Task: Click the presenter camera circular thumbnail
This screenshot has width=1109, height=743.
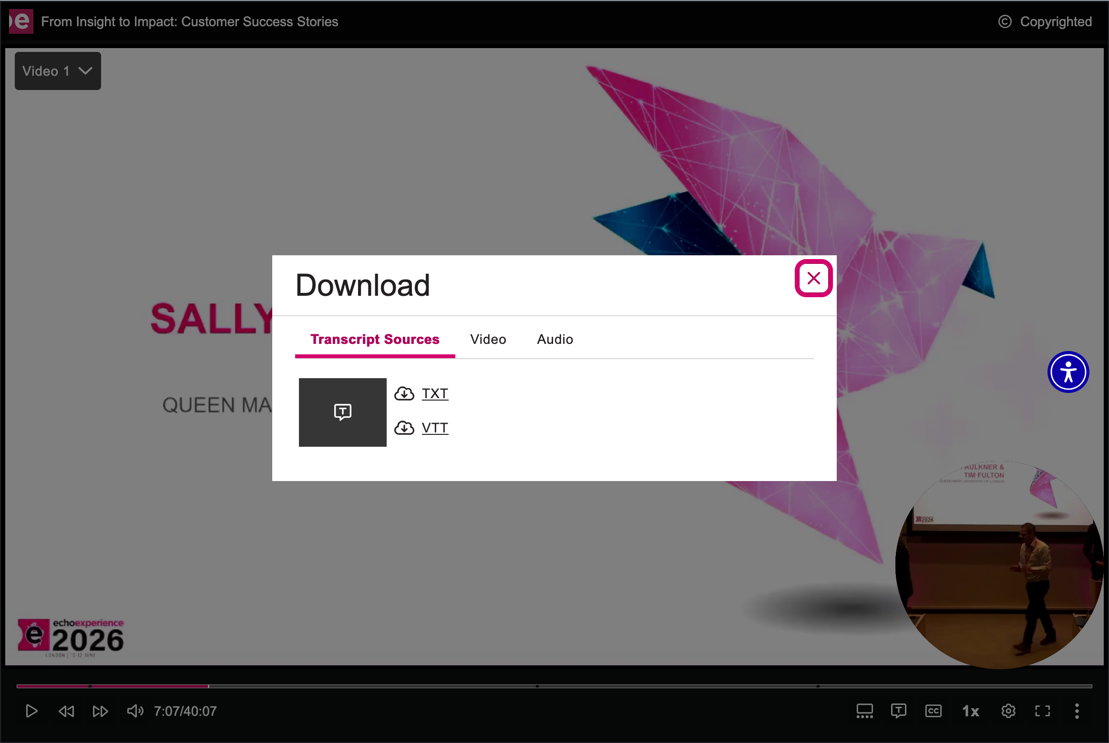Action: pyautogui.click(x=999, y=564)
